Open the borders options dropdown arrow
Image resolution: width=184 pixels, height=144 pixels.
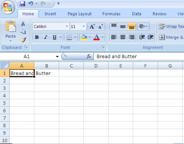point(76,37)
